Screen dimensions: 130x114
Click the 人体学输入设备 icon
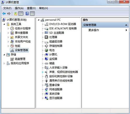point(46,68)
